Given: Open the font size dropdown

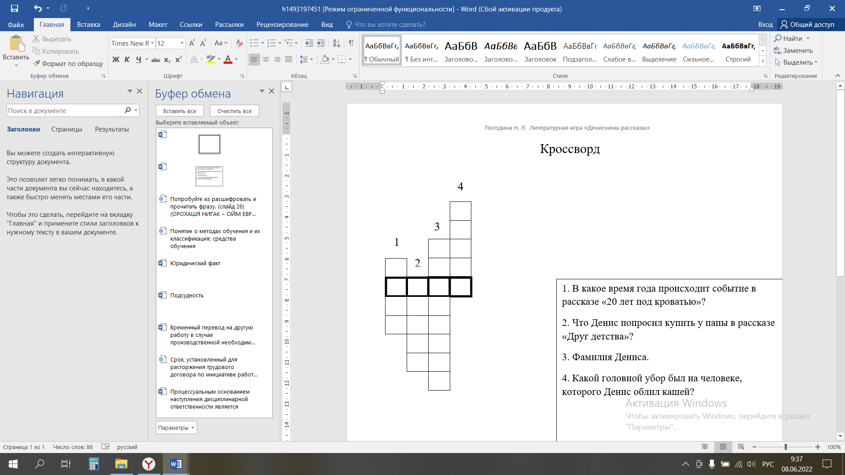Looking at the screenshot, I should click(x=182, y=43).
